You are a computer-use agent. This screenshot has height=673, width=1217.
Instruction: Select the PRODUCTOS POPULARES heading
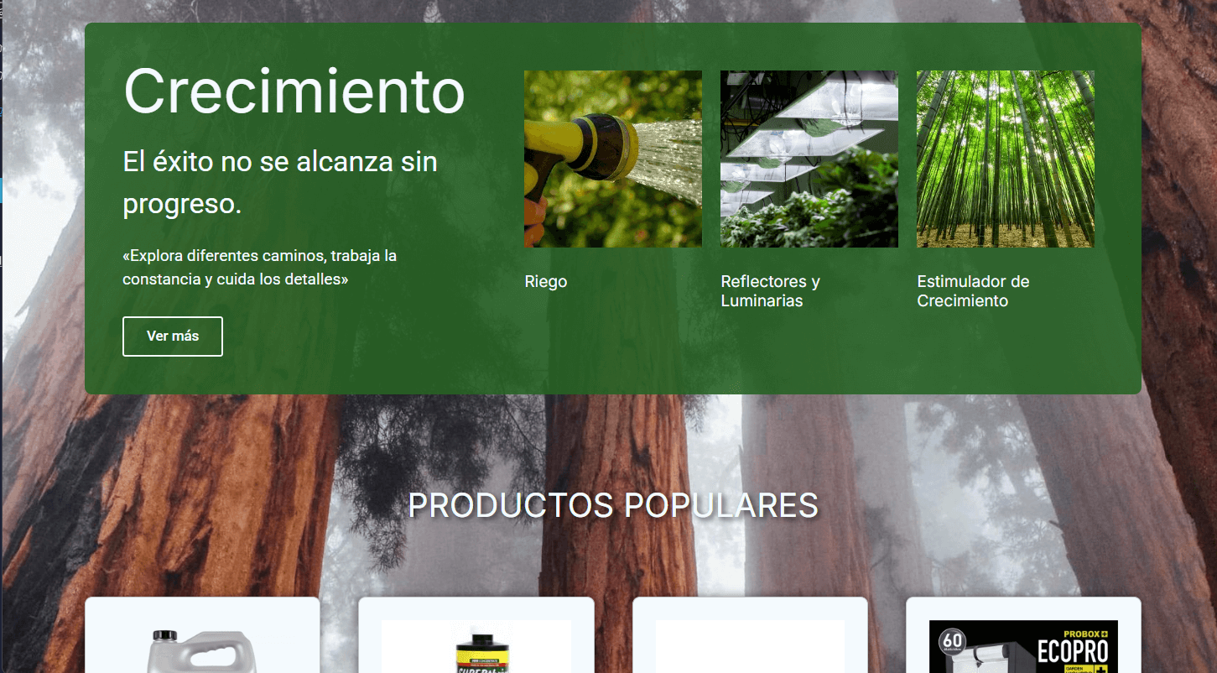[x=613, y=505]
